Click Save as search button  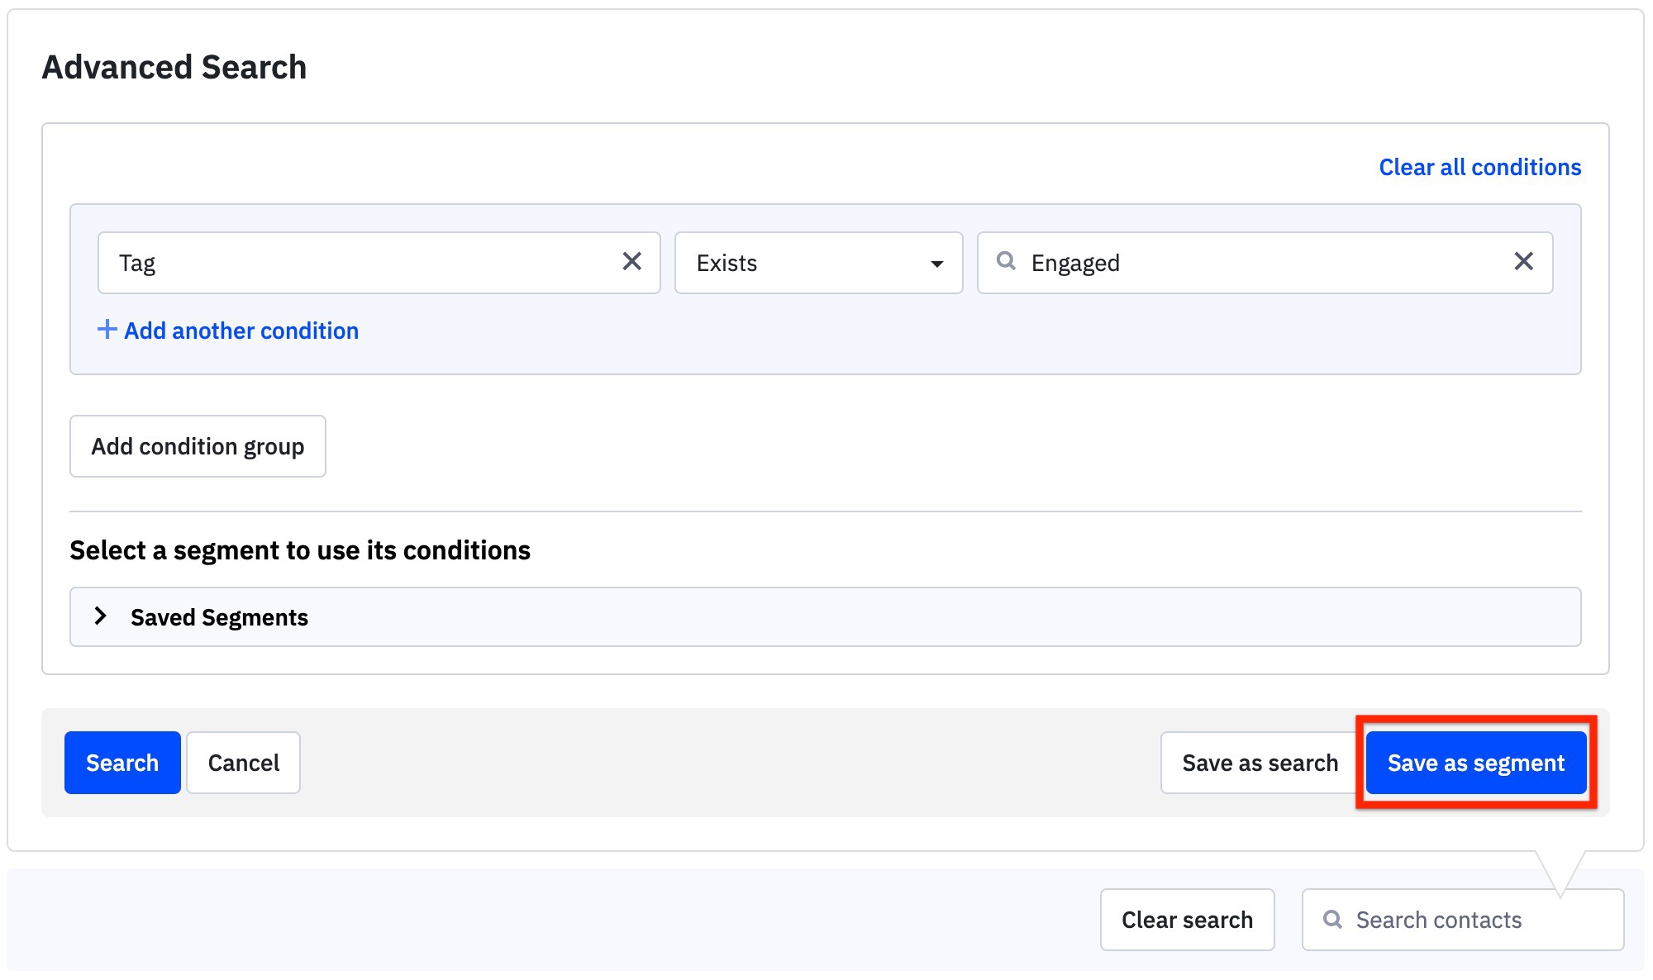[x=1260, y=763]
